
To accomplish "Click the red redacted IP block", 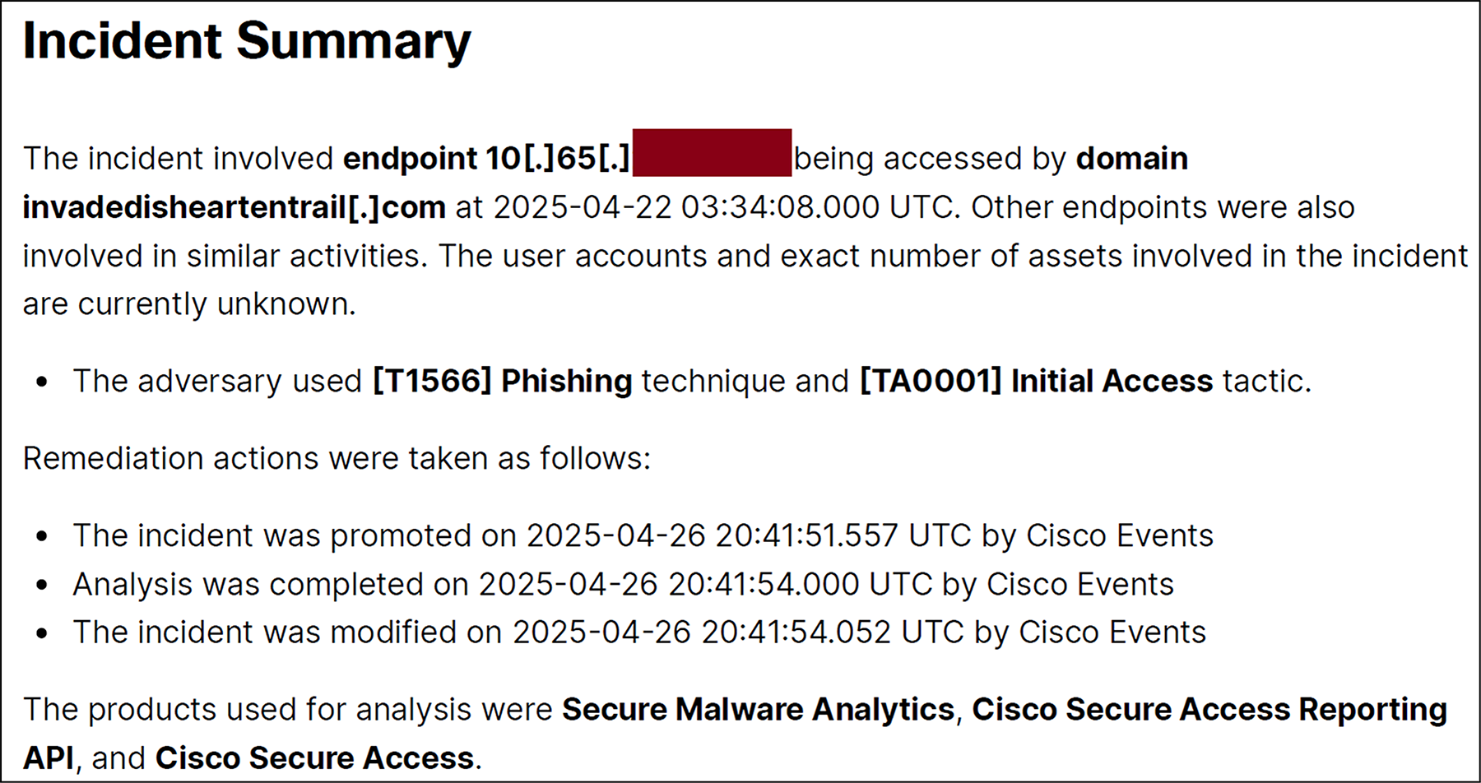I will [712, 153].
